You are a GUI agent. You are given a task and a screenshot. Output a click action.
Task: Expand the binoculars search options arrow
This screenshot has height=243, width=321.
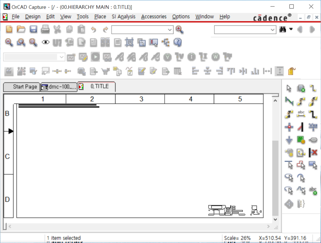click(x=291, y=29)
